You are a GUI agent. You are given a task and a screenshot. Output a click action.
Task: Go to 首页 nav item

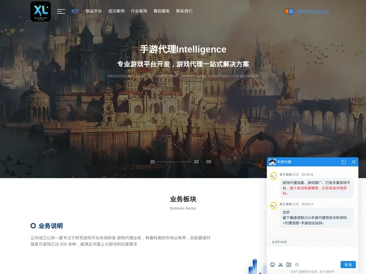[x=75, y=11]
